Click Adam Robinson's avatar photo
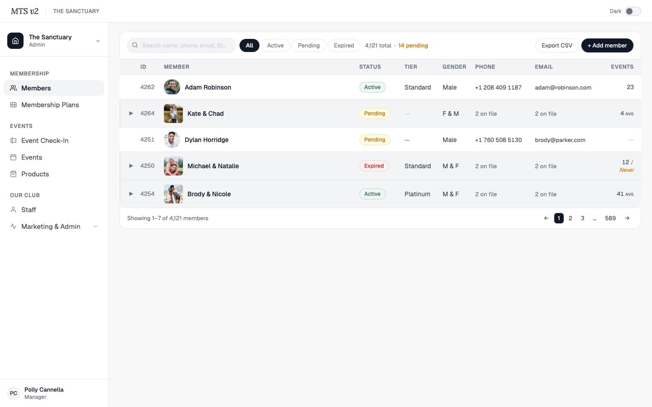The width and height of the screenshot is (652, 407). [x=172, y=87]
